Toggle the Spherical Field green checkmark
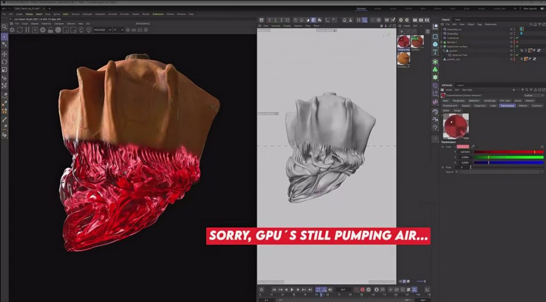546x302 pixels. pyautogui.click(x=517, y=55)
